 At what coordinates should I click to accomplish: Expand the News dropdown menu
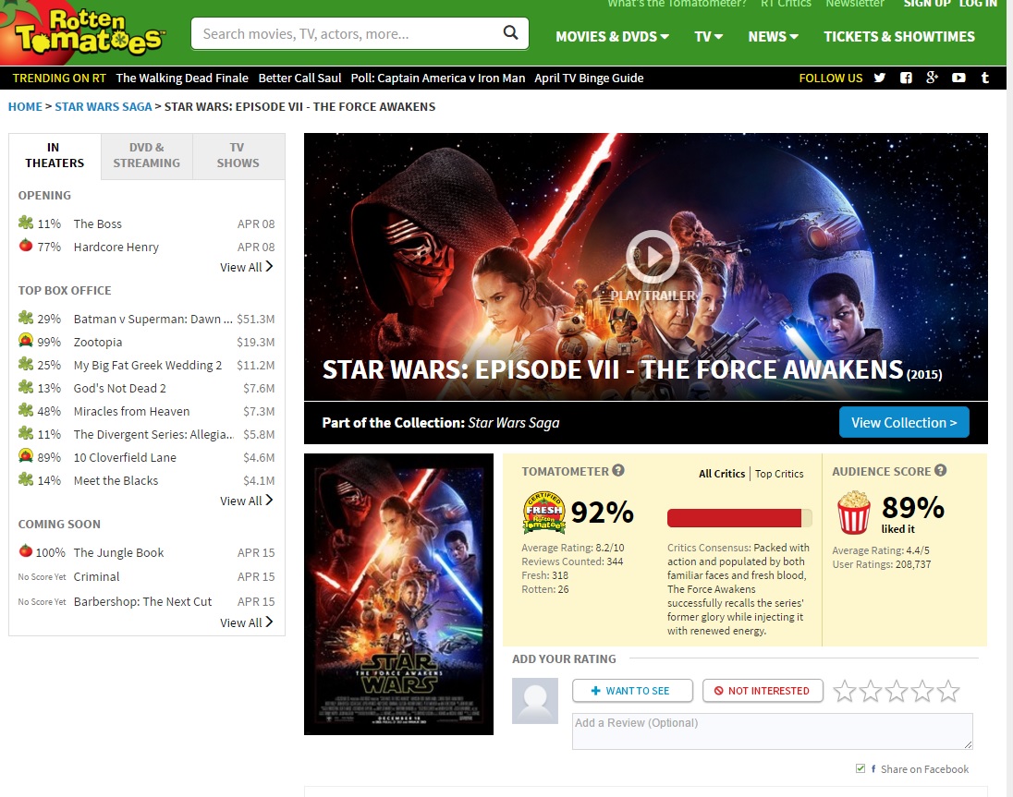coord(773,37)
